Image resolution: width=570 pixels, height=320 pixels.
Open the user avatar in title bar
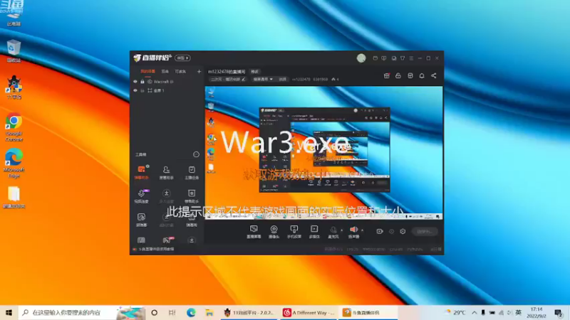361,58
